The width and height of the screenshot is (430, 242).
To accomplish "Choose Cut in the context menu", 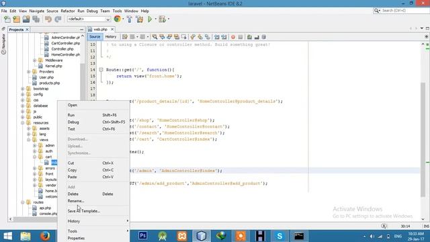I will pyautogui.click(x=93, y=163).
